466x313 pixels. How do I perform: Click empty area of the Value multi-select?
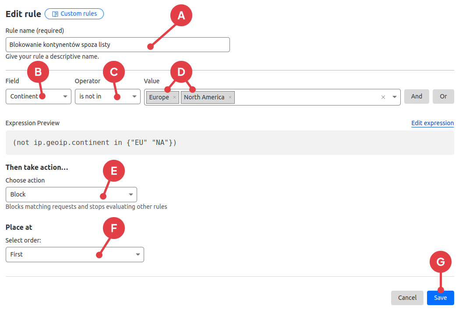[307, 97]
